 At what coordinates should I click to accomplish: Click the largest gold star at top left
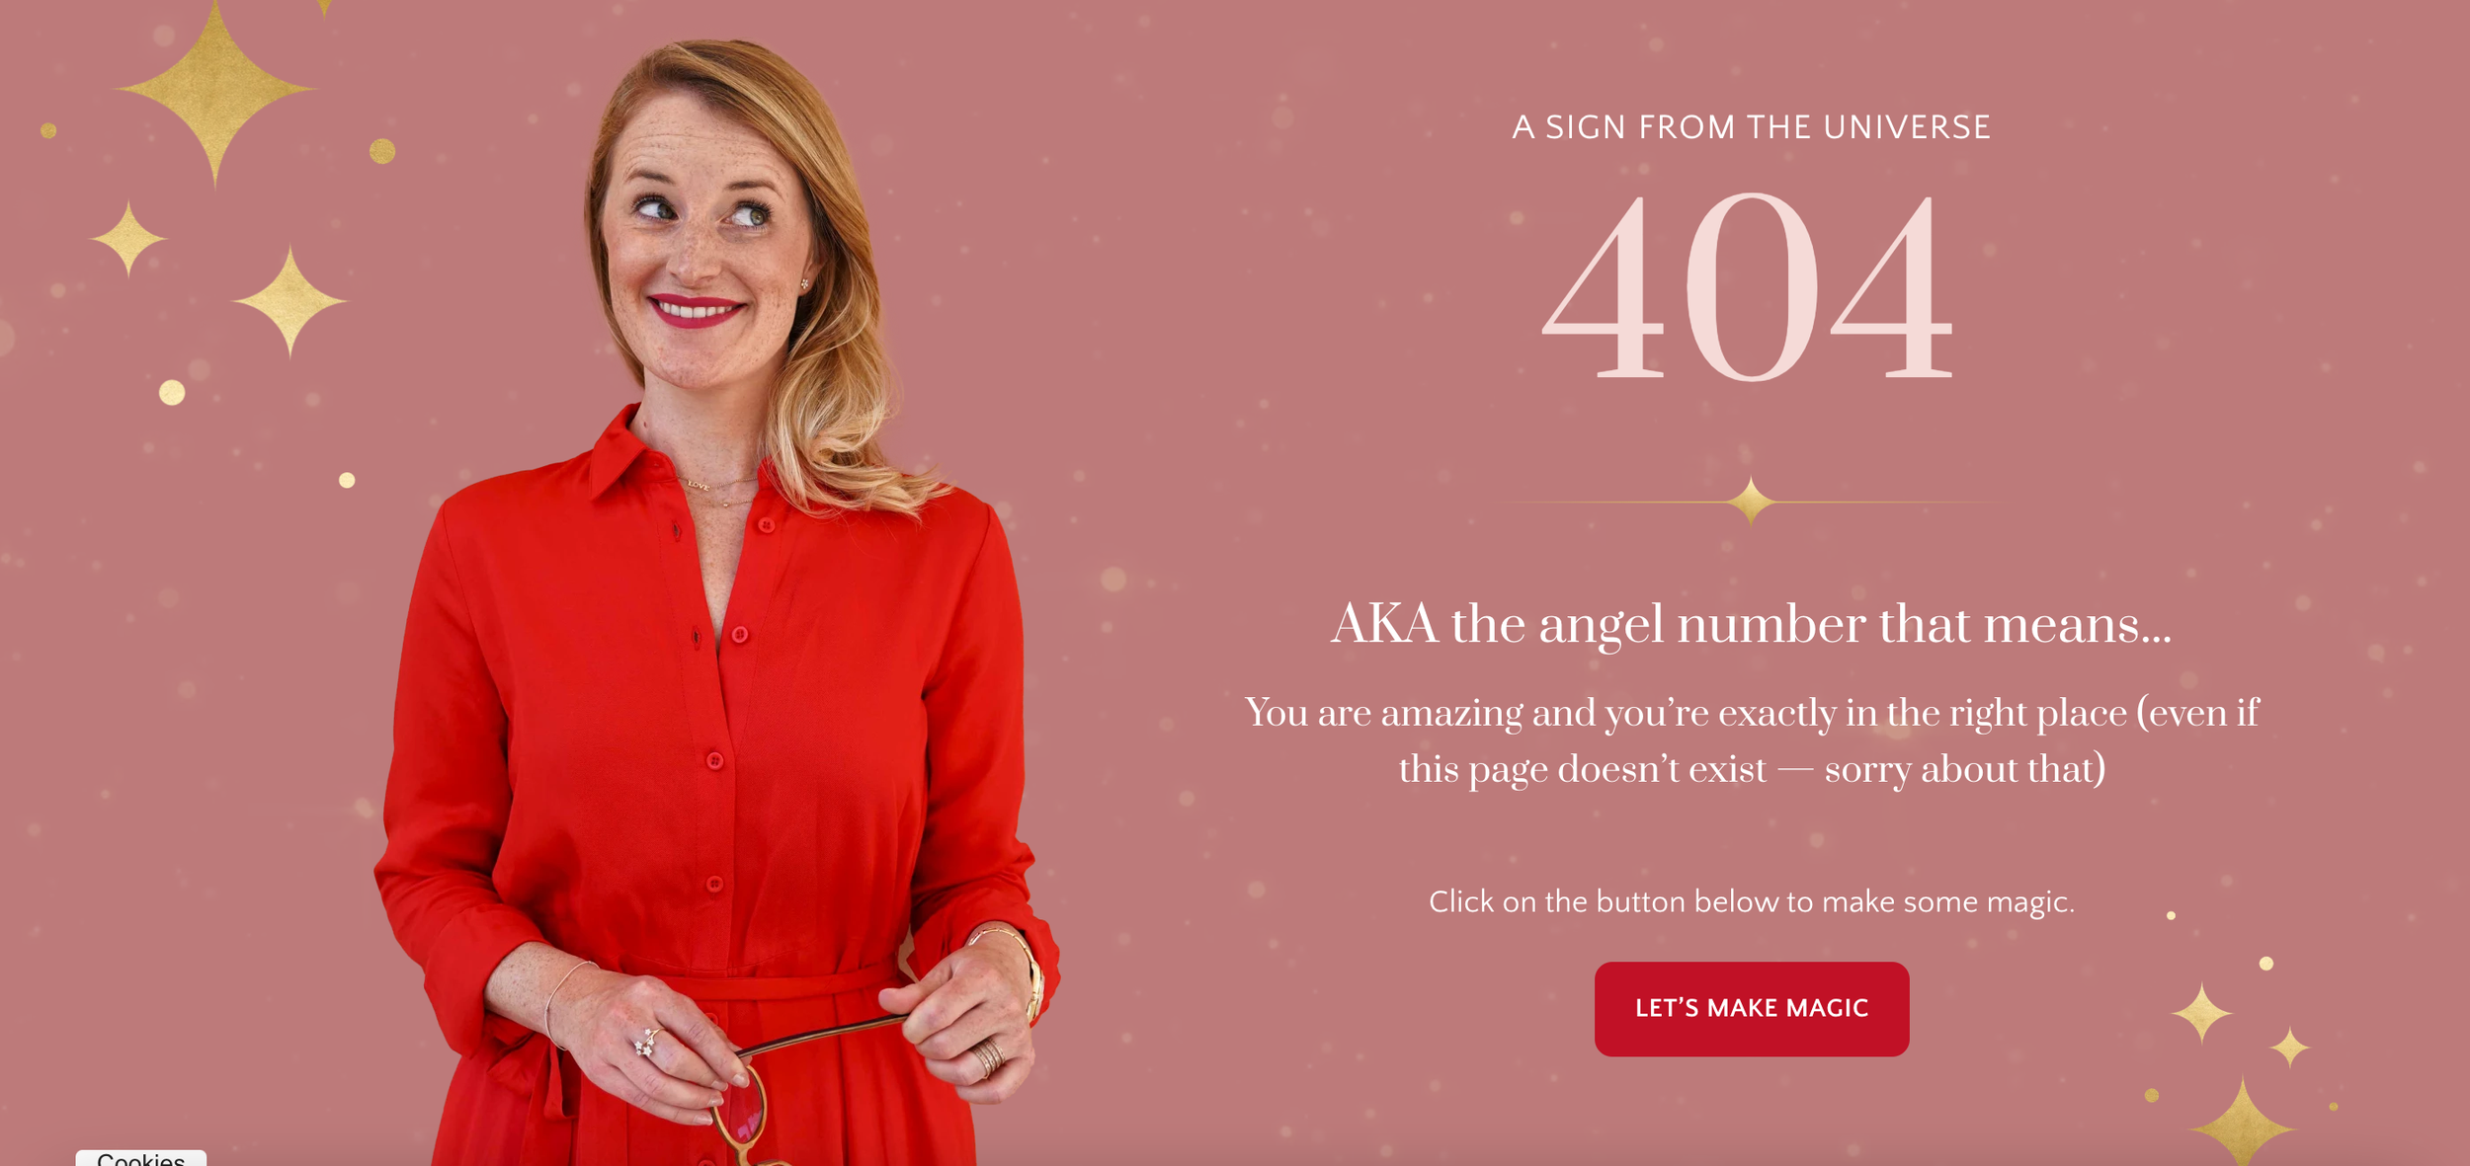[x=215, y=90]
